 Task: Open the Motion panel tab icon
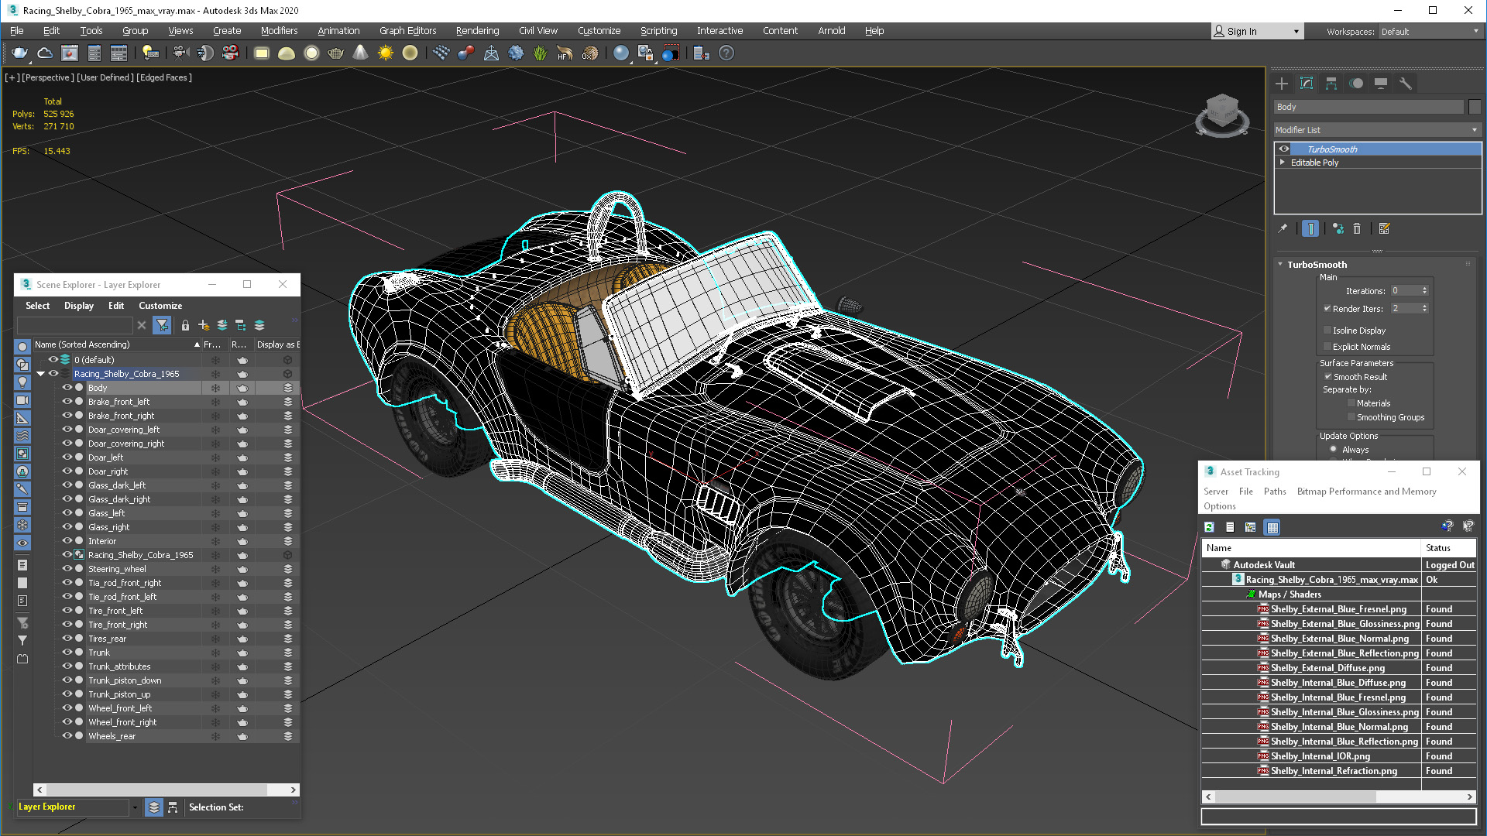(1356, 84)
